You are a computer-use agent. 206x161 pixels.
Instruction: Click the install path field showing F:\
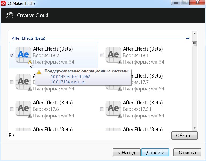89,136
